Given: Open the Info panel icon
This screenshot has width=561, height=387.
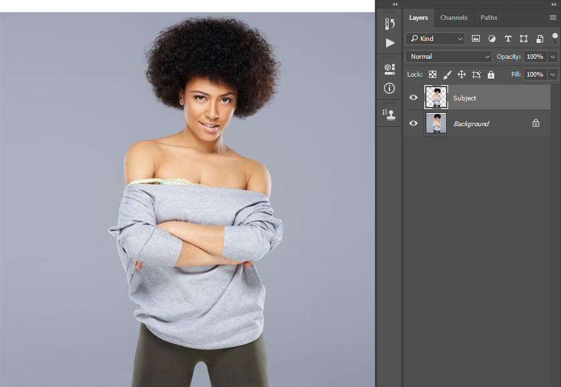Looking at the screenshot, I should [389, 88].
